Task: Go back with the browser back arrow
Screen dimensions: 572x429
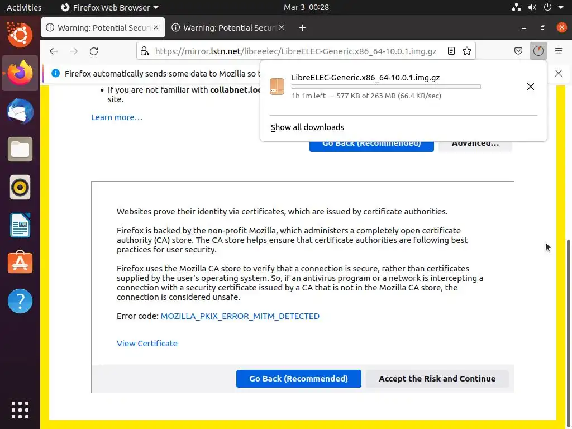Action: (54, 51)
